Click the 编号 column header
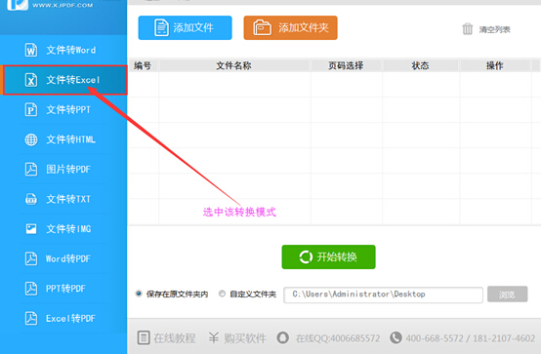541x354 pixels. [x=143, y=65]
